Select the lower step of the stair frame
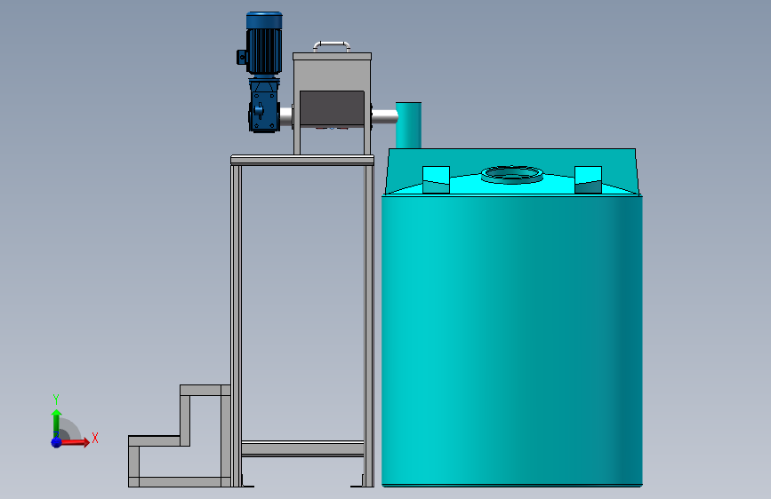The width and height of the screenshot is (771, 499). (155, 440)
